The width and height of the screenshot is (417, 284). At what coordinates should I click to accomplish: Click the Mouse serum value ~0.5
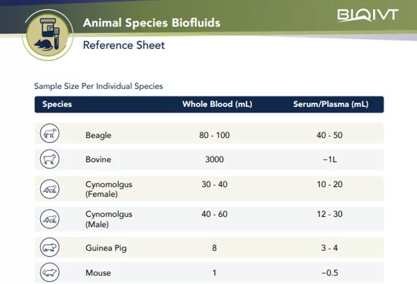(330, 272)
